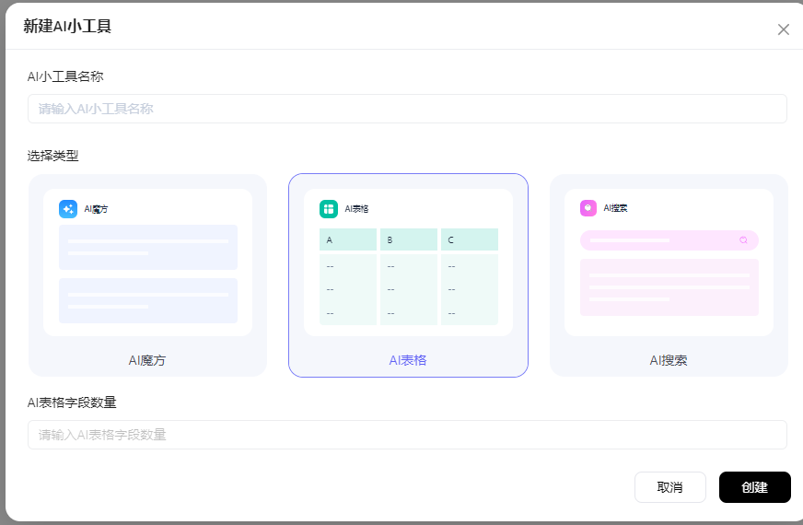Click the AI搜索 label under the card

(x=669, y=360)
